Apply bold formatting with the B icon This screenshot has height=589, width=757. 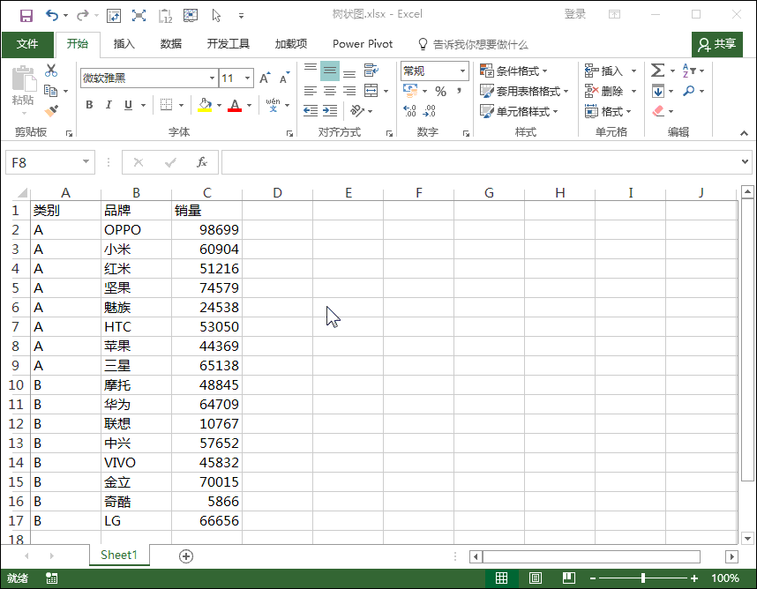pyautogui.click(x=88, y=105)
